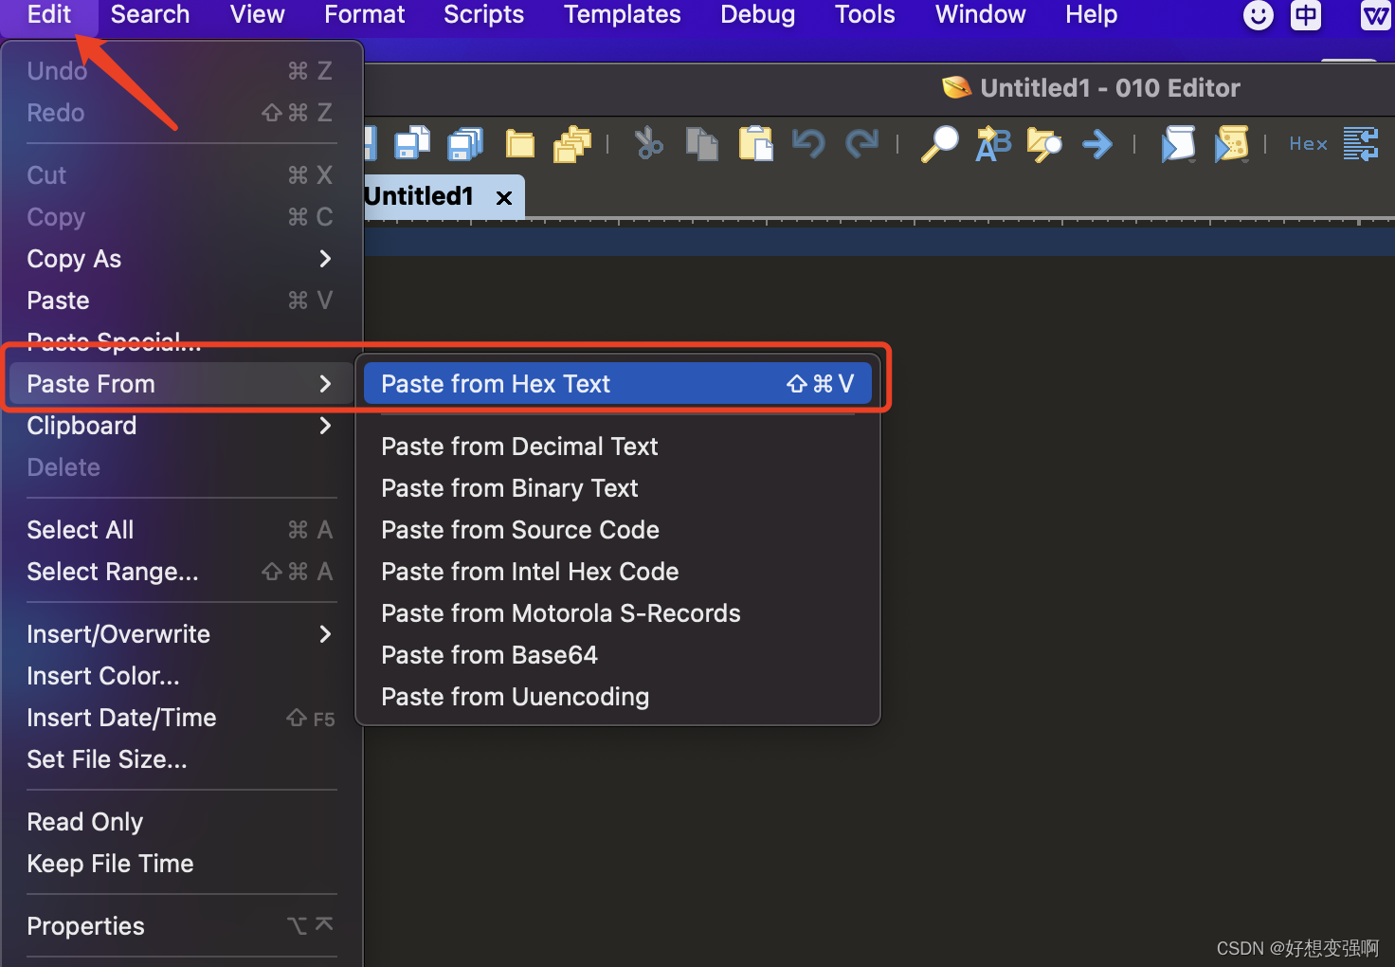Choose Insert Date/Time menu entry
The height and width of the screenshot is (967, 1395).
(x=180, y=718)
